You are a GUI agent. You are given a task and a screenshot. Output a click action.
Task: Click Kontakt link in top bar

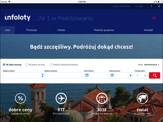click(x=139, y=6)
